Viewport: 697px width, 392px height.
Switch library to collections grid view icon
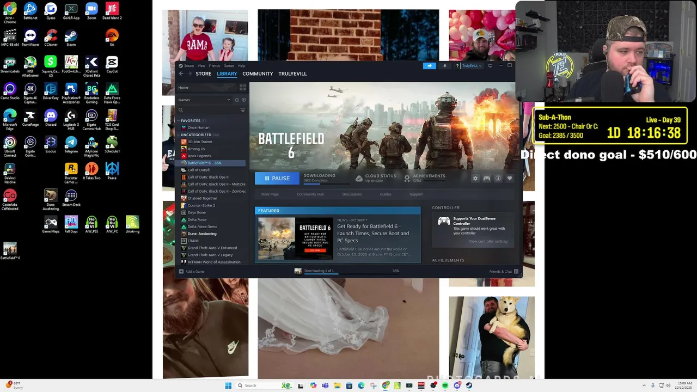[x=243, y=87]
